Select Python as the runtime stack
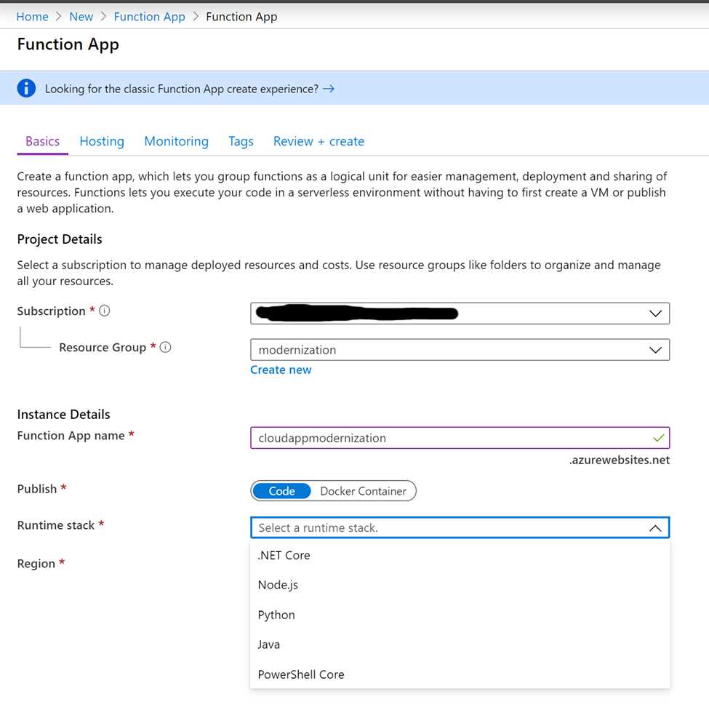 pyautogui.click(x=276, y=615)
